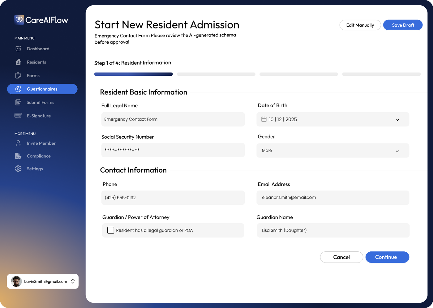
Task: Click the fourth step progress bar
Action: [x=381, y=74]
